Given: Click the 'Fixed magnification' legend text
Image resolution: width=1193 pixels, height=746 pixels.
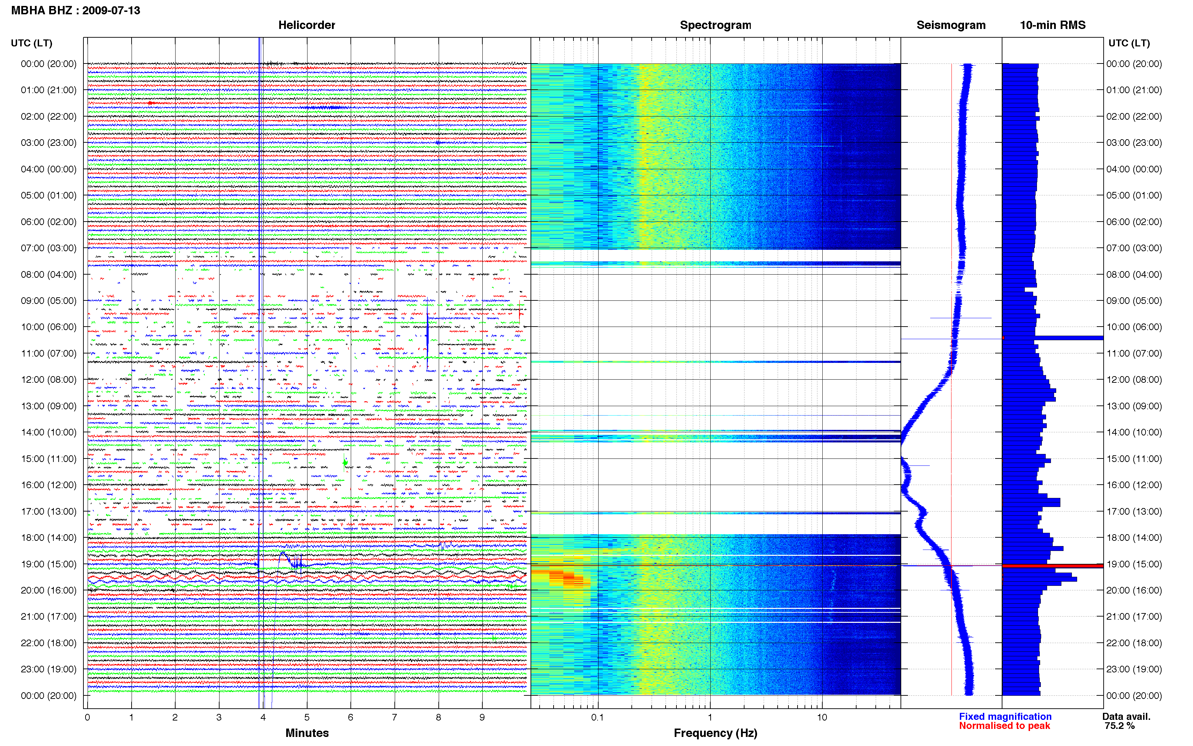Looking at the screenshot, I should coord(1005,716).
